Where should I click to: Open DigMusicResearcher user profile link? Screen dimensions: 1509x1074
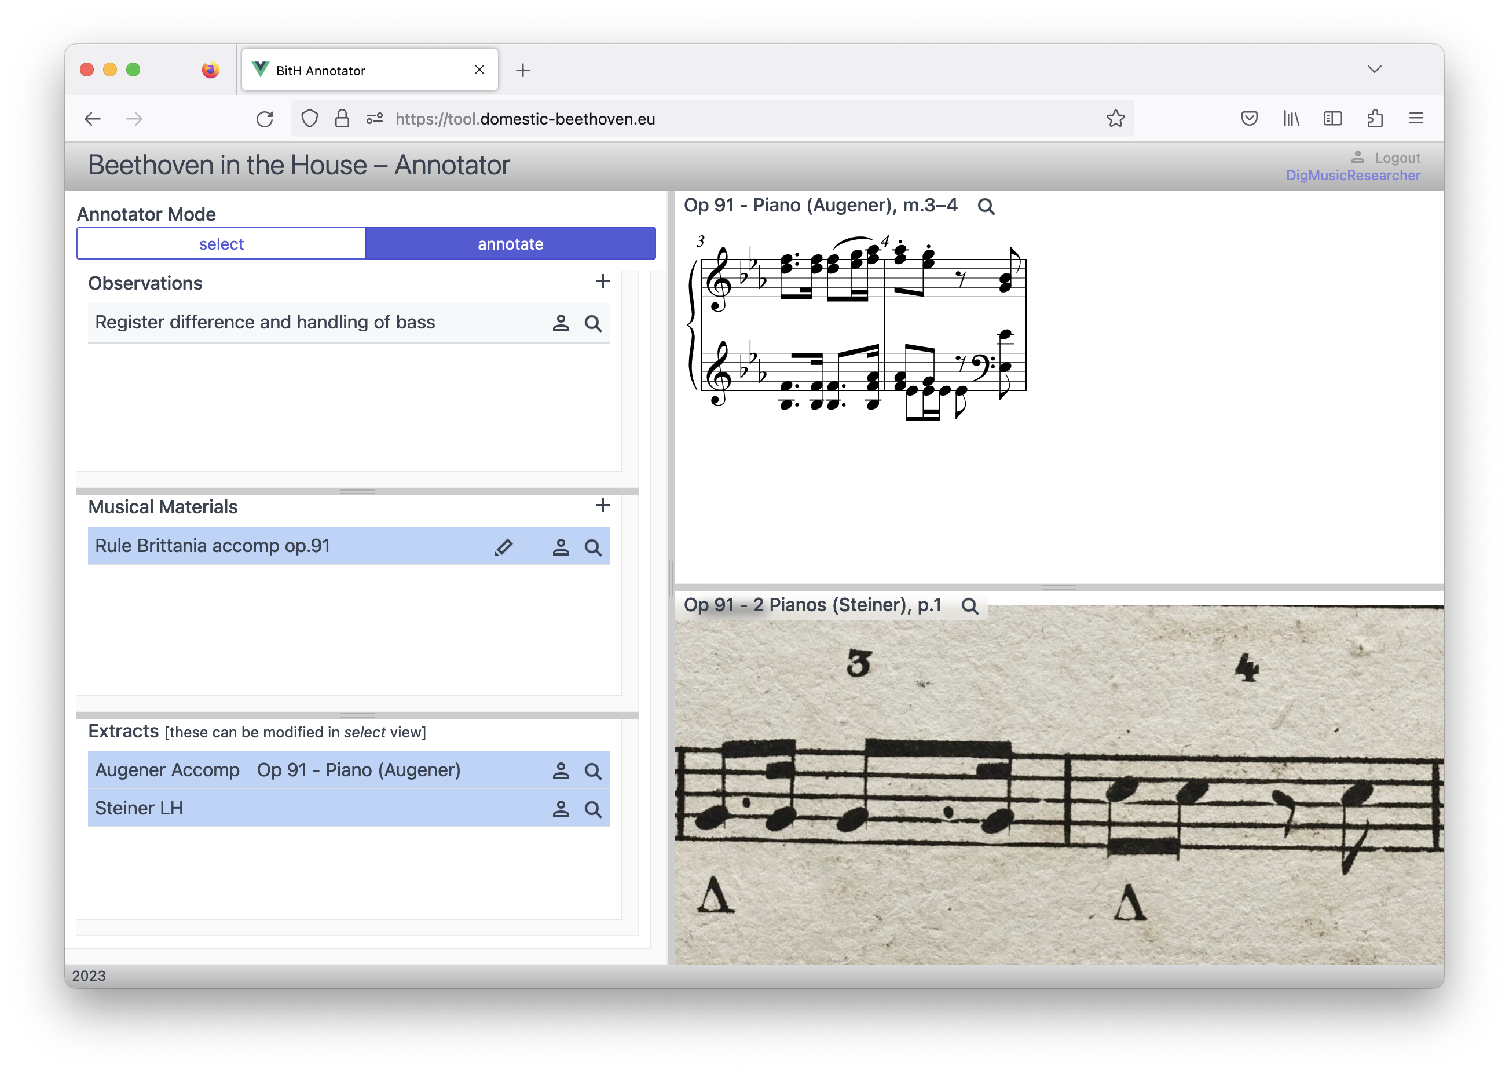pyautogui.click(x=1352, y=176)
